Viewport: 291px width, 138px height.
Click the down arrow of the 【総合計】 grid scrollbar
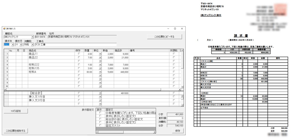182,105
